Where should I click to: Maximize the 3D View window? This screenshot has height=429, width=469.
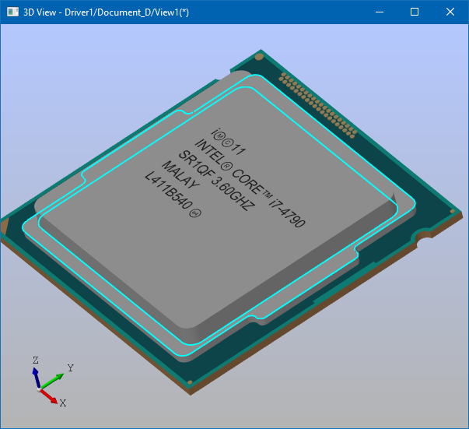[x=415, y=12]
